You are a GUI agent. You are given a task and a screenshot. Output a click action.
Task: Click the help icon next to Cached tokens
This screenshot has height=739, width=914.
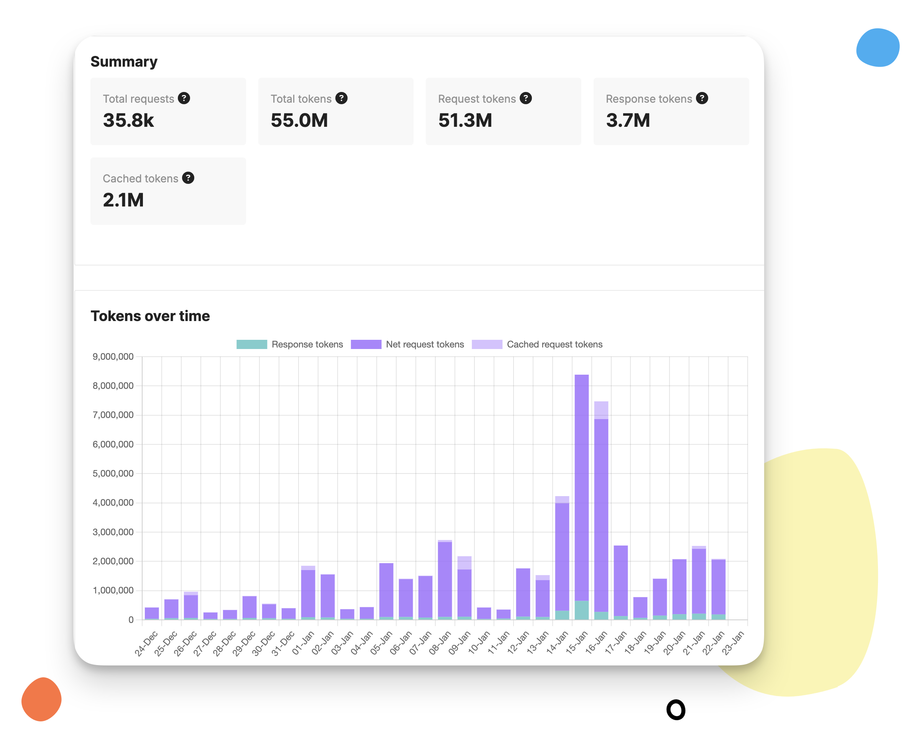[188, 178]
